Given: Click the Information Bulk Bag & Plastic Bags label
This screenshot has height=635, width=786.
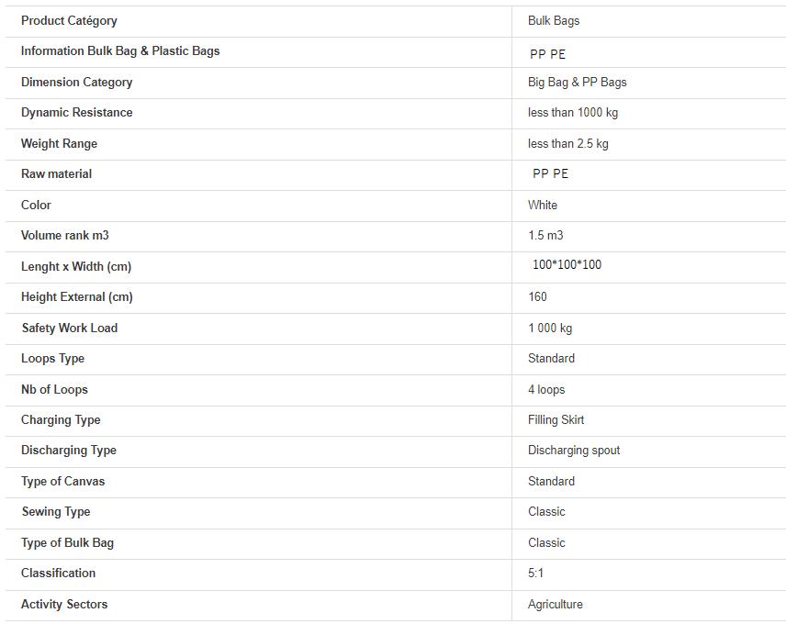Looking at the screenshot, I should click(x=120, y=51).
